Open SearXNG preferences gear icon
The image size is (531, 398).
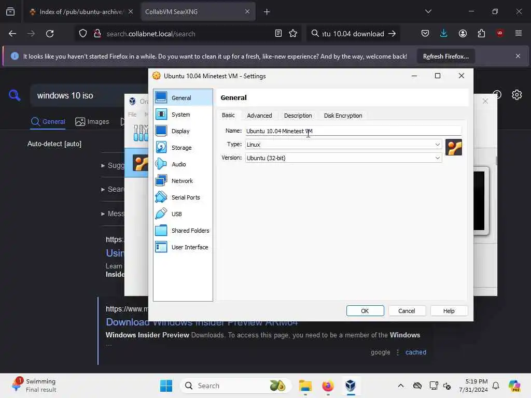[x=517, y=95]
